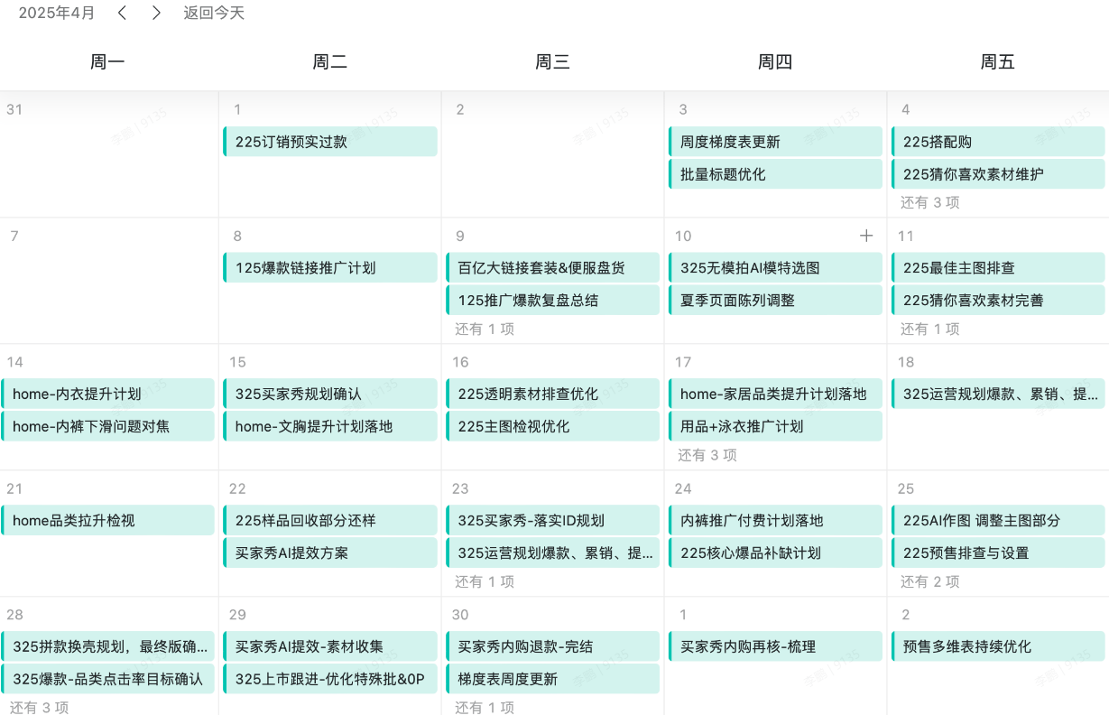Open event 225AI作图 调整主图部分

[998, 521]
